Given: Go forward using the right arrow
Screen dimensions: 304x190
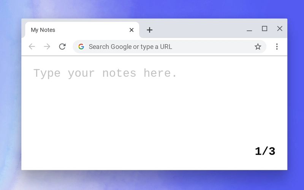Looking at the screenshot, I should (x=47, y=46).
